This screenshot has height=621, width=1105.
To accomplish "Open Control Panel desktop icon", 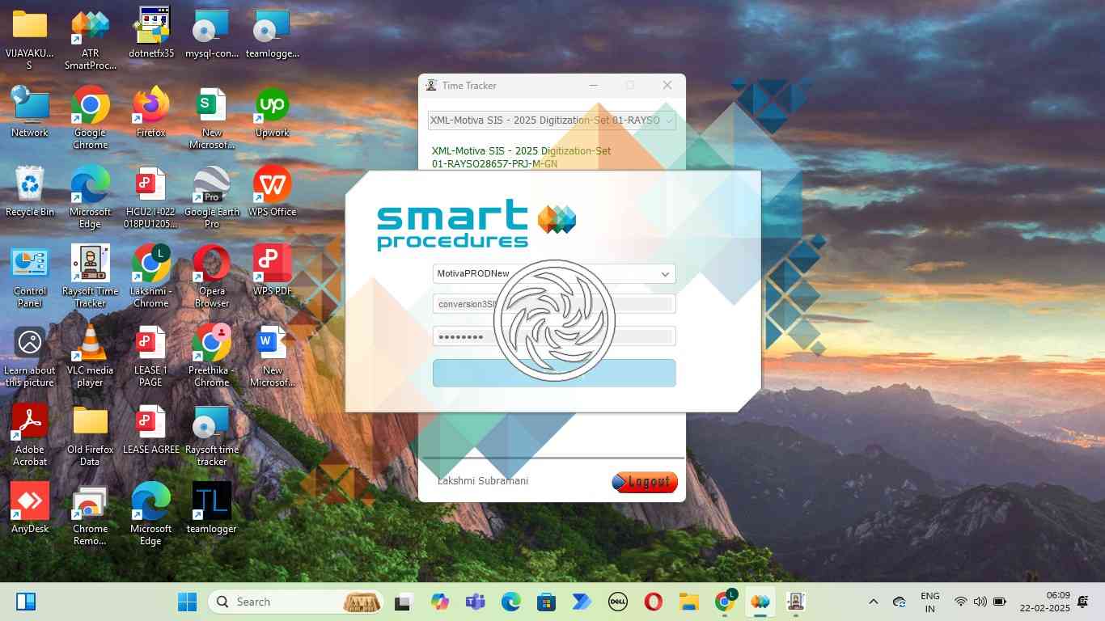I will [x=30, y=277].
